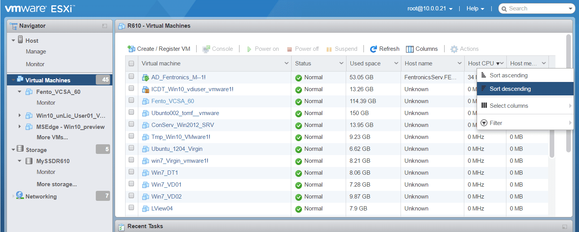Click the 114.39 GB used space cell
579x232 pixels.
[x=374, y=101]
